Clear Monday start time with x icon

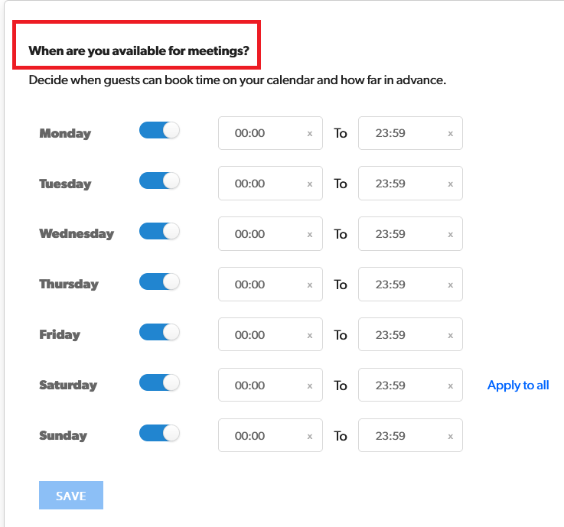click(x=310, y=133)
